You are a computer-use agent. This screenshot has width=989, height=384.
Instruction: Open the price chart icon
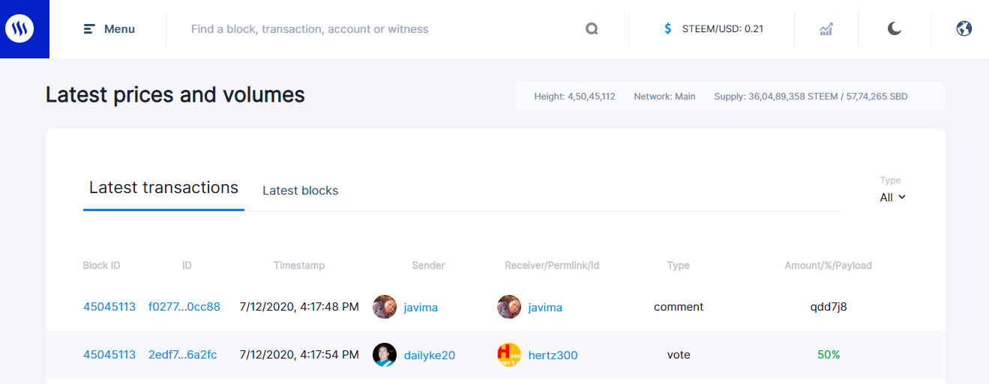pos(826,29)
